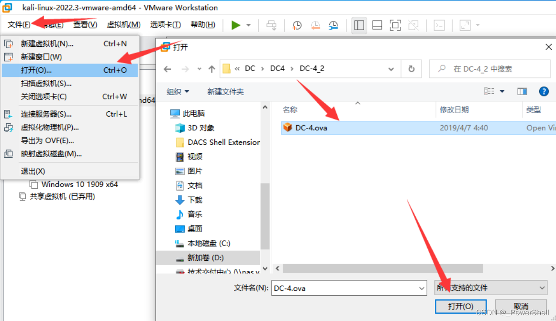Open the 查看(V) menu
Viewport: 556px width, 321px height.
85,24
